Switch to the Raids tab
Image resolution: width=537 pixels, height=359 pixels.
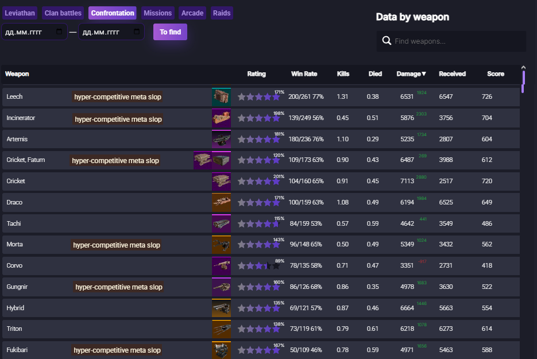222,13
